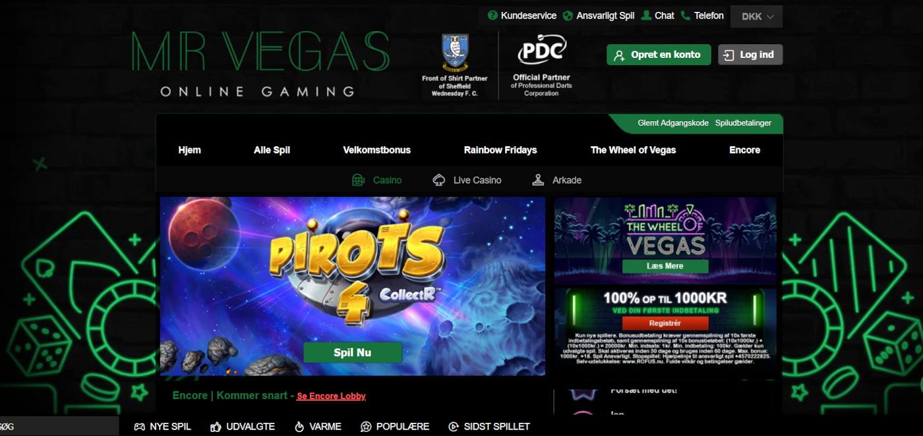The width and height of the screenshot is (923, 436).
Task: Open Sidst Spillet recent games
Action: (489, 427)
